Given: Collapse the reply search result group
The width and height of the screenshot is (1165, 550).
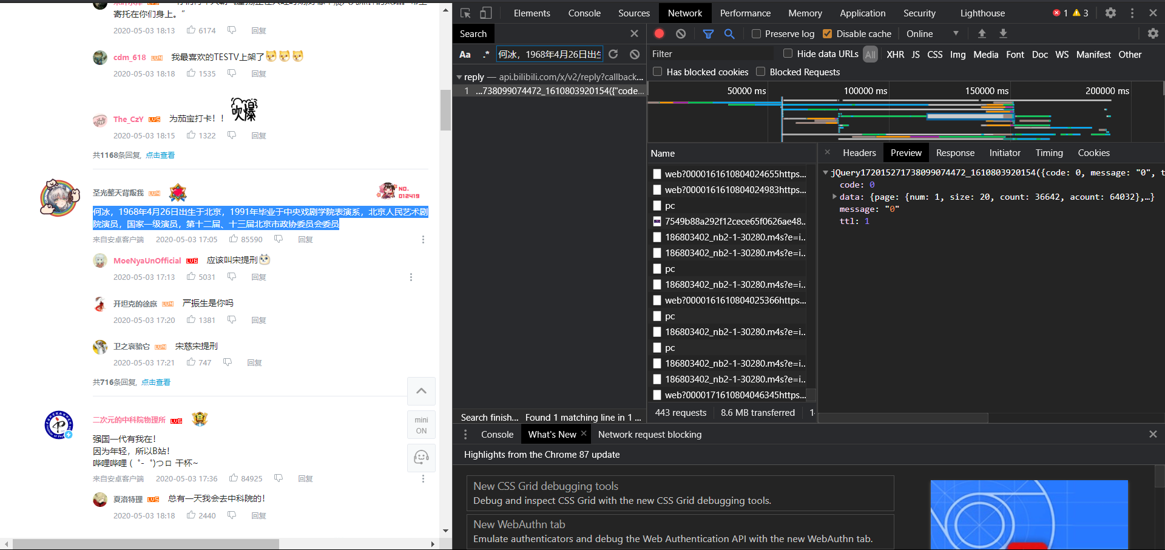Looking at the screenshot, I should 459,77.
